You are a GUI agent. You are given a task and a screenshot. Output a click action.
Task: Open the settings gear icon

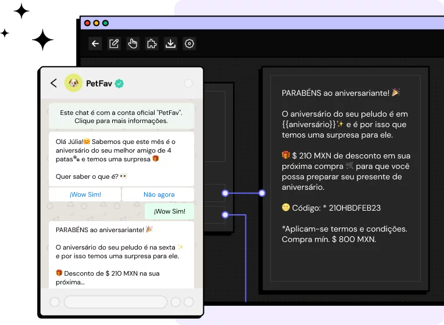(x=189, y=44)
